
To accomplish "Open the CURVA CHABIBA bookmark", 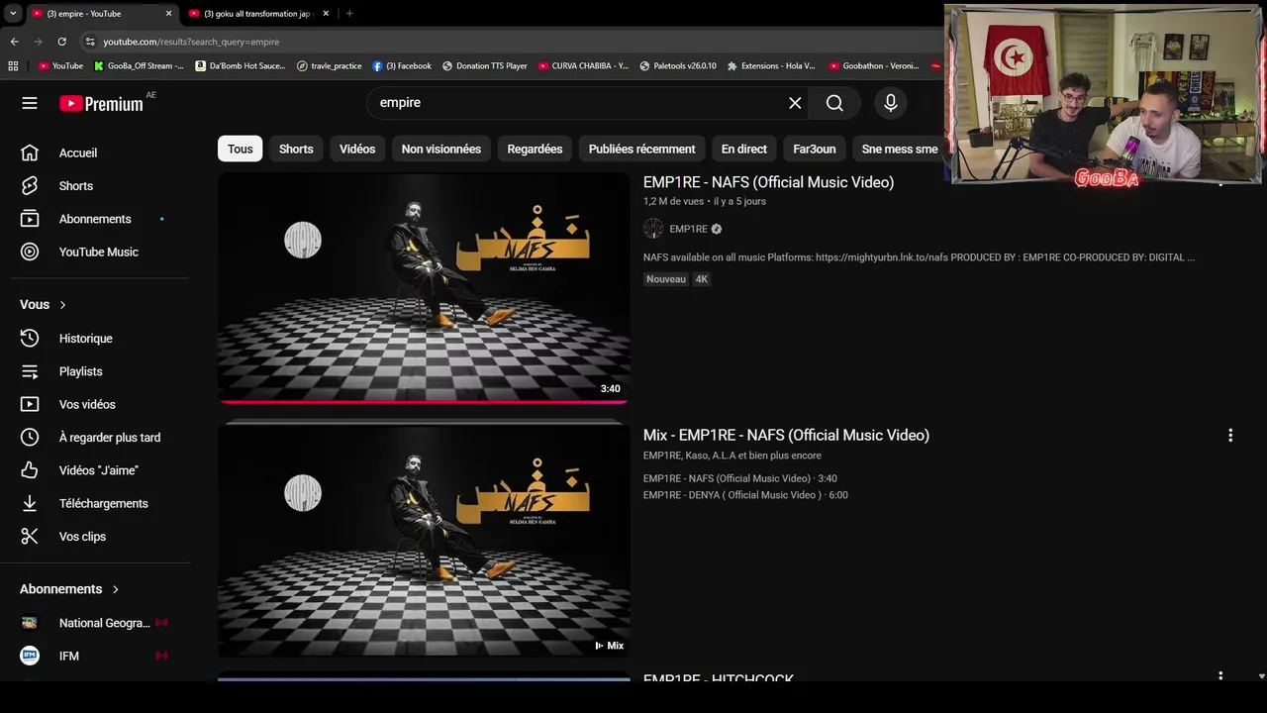I will pos(583,66).
